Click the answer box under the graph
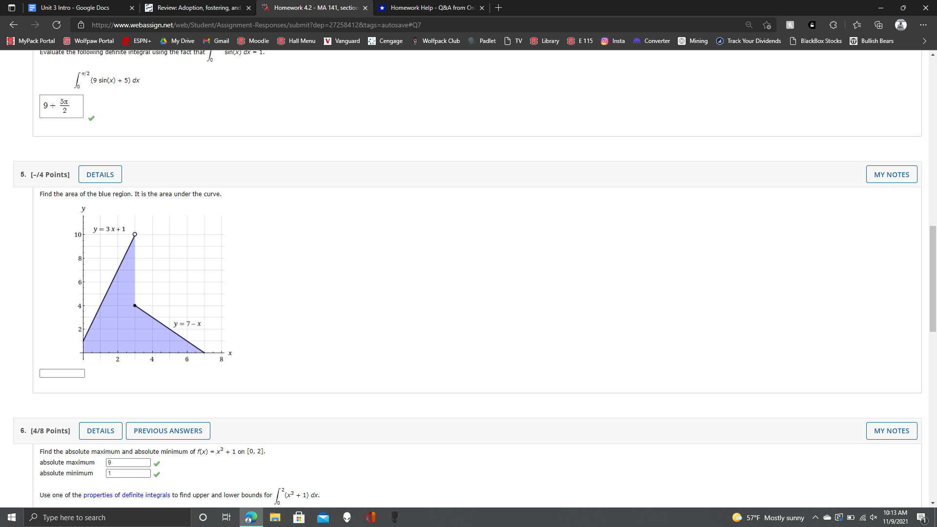Screen dimensions: 937x527 click(x=62, y=373)
